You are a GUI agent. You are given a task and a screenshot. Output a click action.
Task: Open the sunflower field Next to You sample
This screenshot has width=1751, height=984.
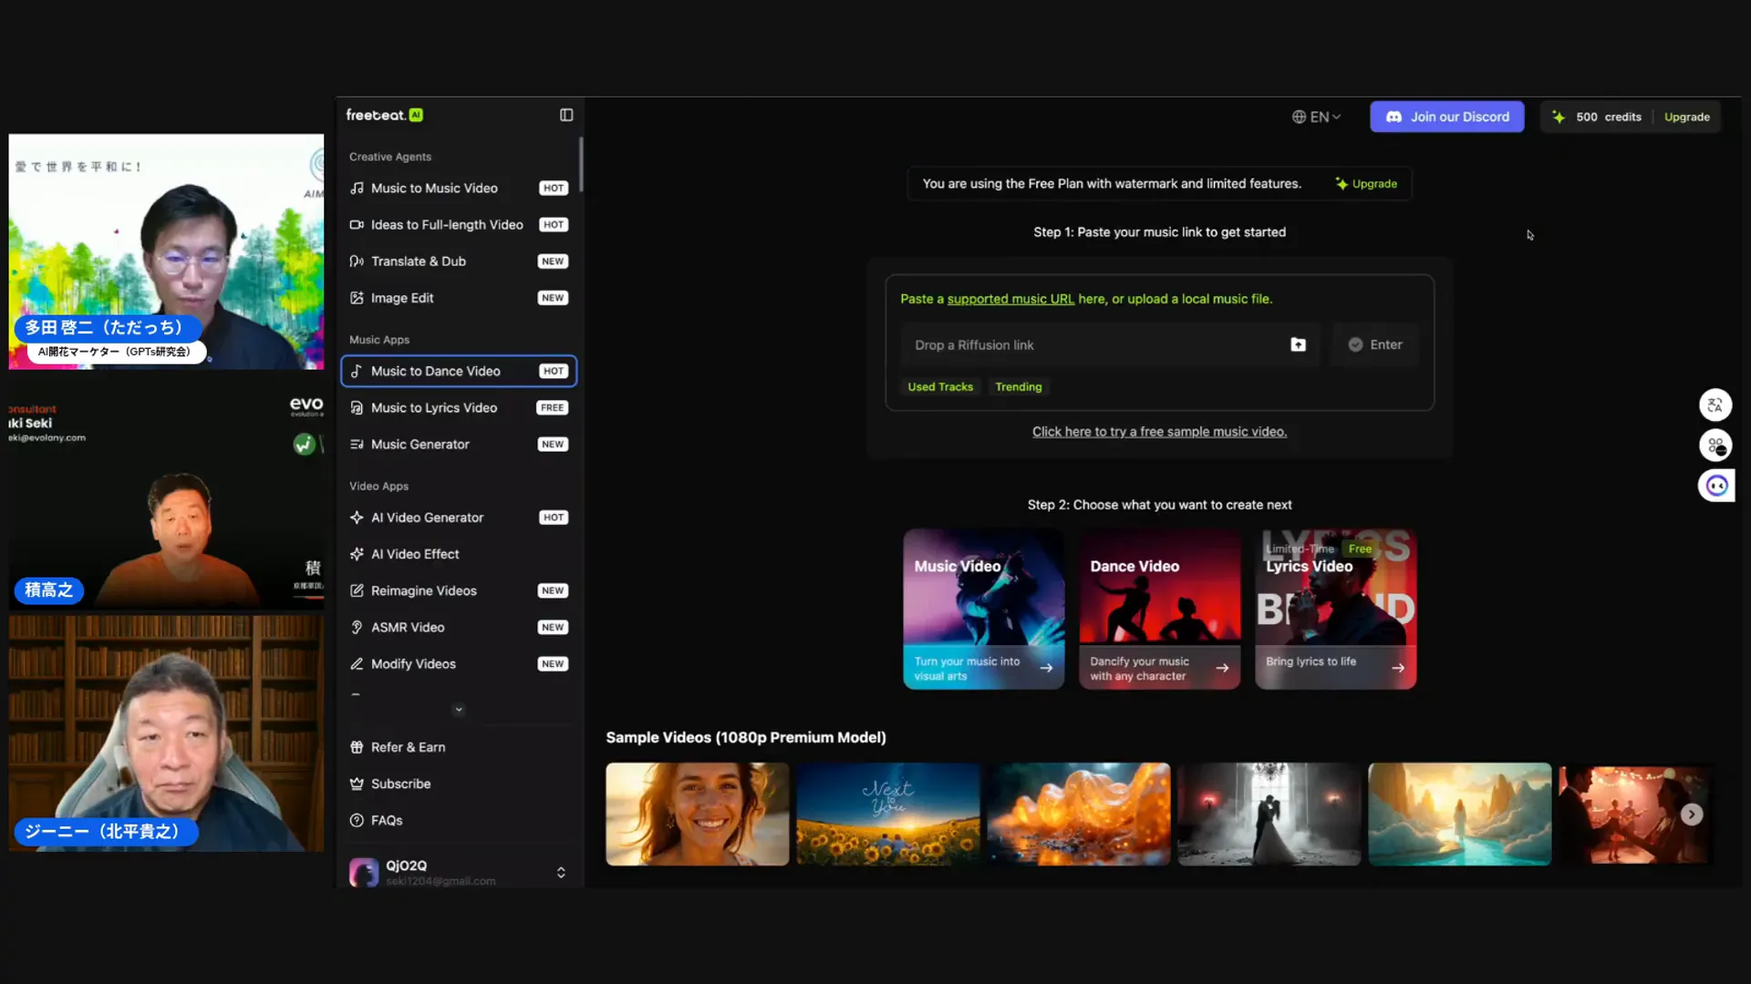(x=887, y=814)
